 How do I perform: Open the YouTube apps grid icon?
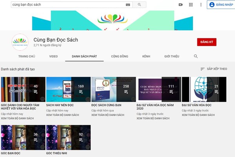(191, 5)
